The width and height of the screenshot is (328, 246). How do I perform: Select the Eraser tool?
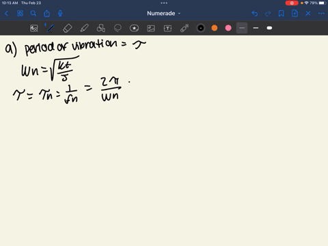[x=68, y=28]
